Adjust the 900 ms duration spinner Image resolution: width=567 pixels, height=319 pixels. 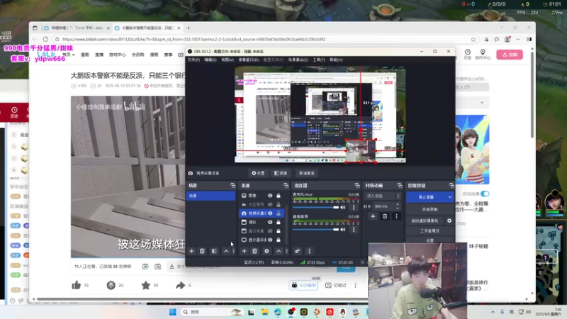(x=398, y=206)
